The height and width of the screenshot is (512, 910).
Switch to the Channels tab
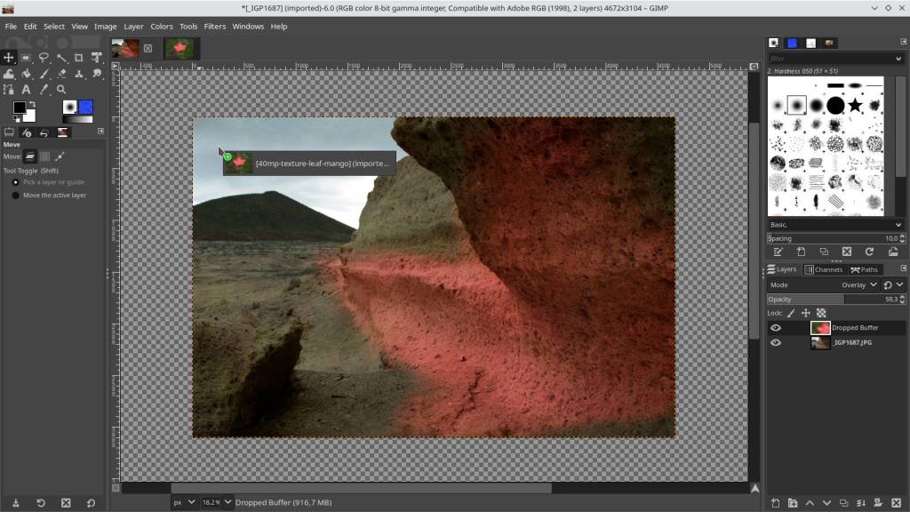pyautogui.click(x=824, y=269)
